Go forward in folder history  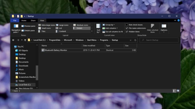(x=18, y=40)
